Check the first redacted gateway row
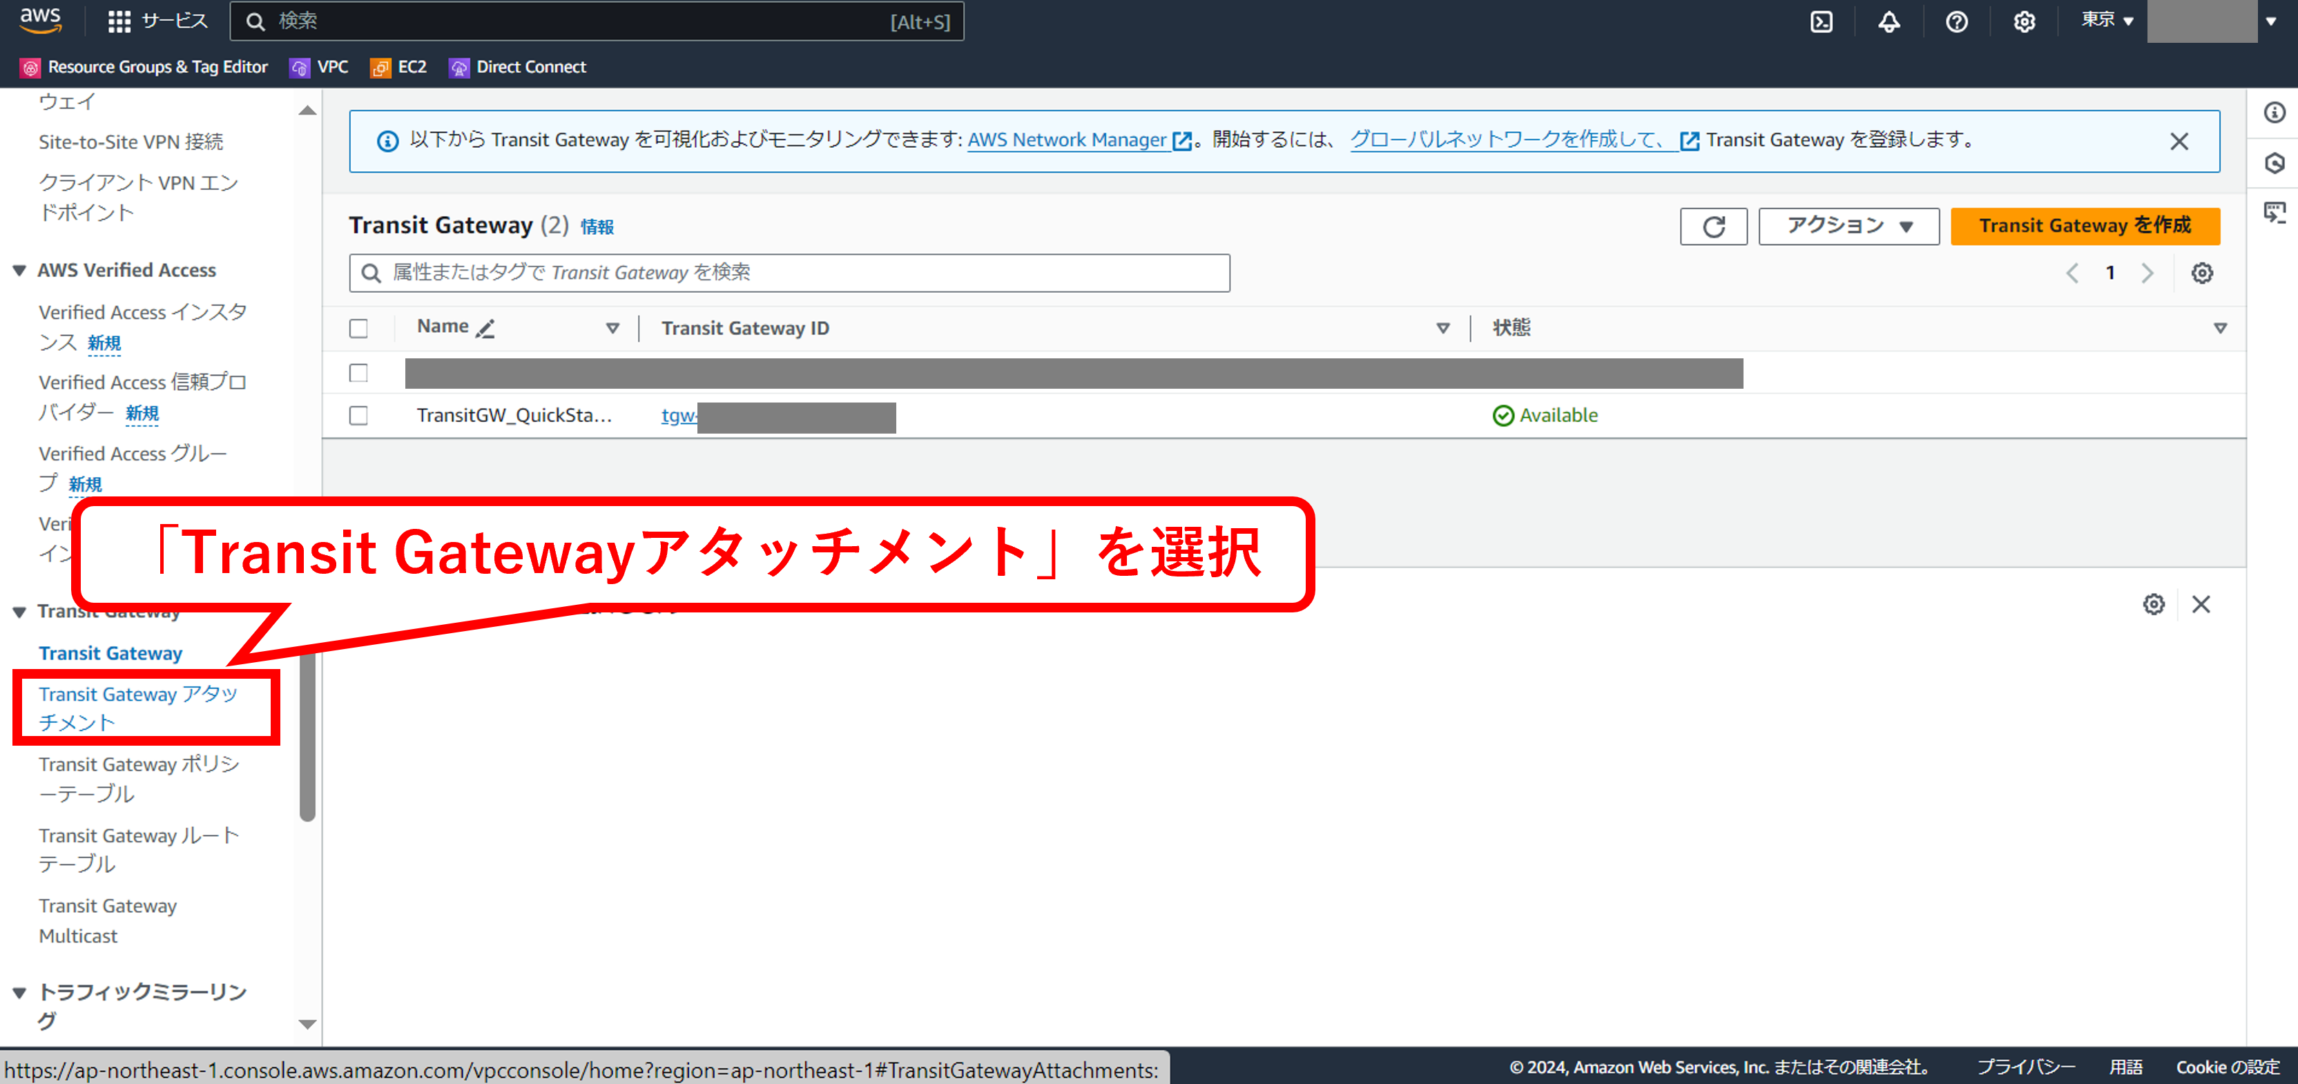This screenshot has height=1084, width=2298. 358,373
